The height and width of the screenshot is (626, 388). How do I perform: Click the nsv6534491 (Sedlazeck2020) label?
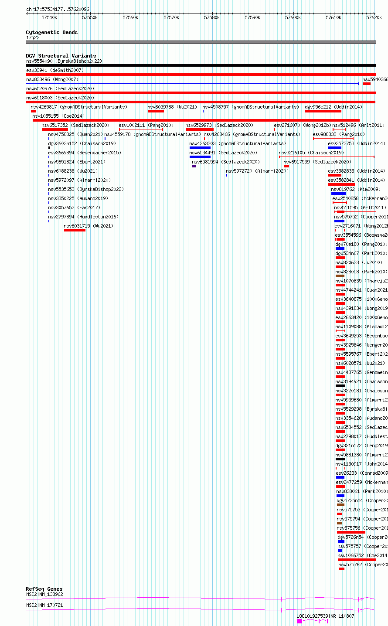[x=223, y=153]
